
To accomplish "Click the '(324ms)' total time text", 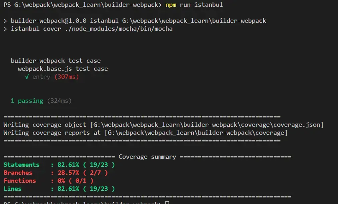I will pos(59,100).
